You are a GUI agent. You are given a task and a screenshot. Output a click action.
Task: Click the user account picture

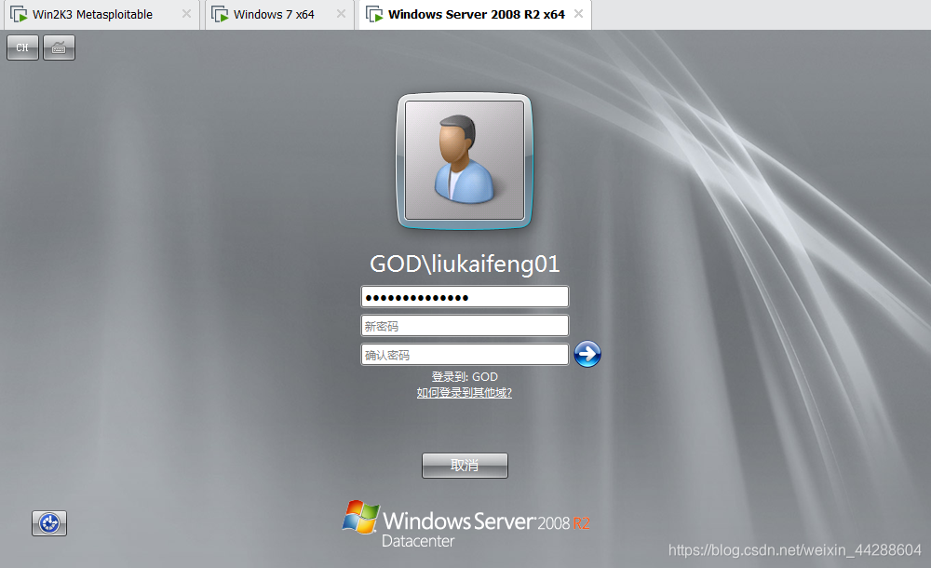coord(465,160)
